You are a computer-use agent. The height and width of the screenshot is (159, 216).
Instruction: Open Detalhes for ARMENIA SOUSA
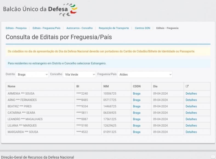[191, 93]
